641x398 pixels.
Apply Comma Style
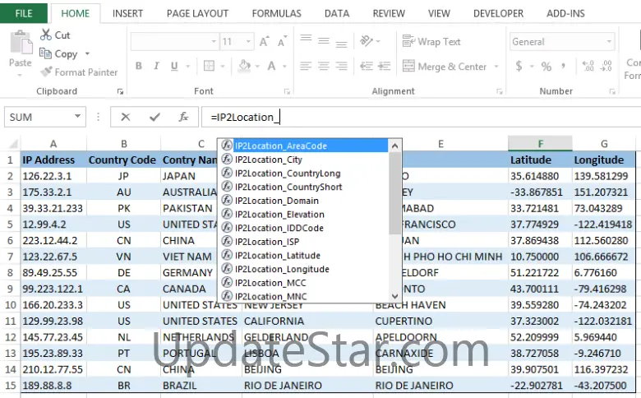(x=564, y=66)
